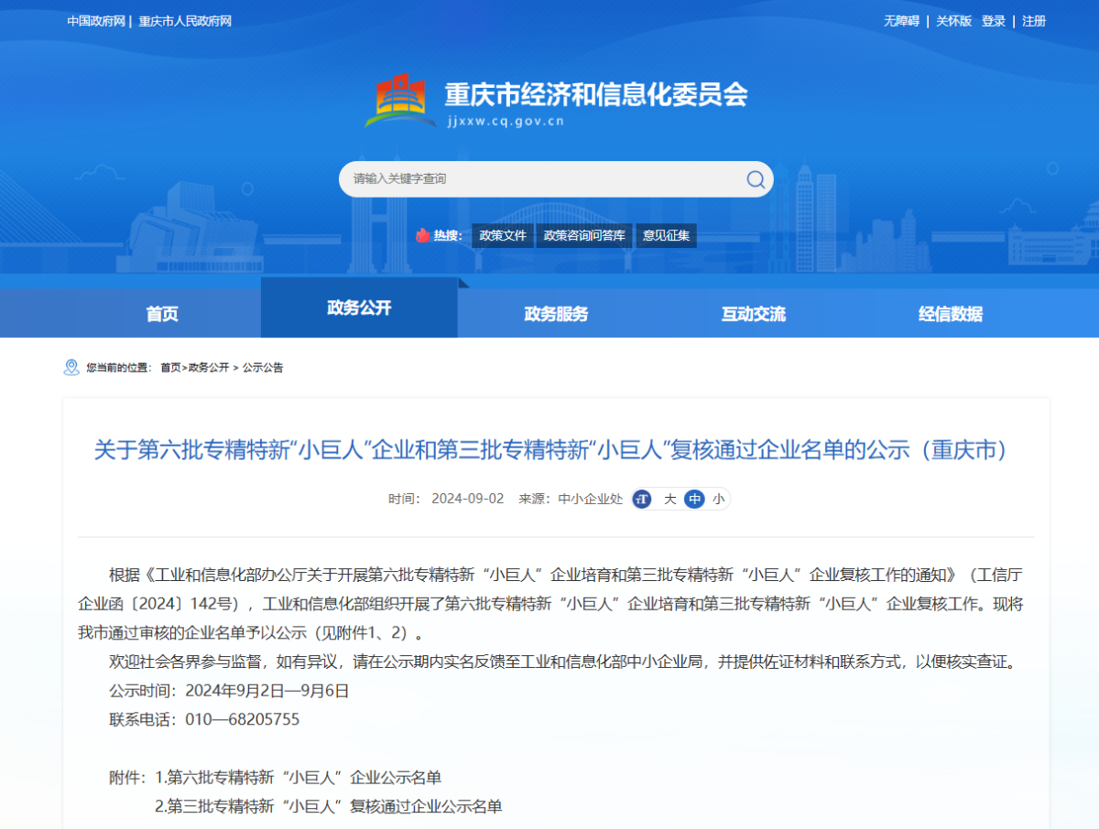Click the contact phone 010—68205755
This screenshot has width=1099, height=829.
242,719
